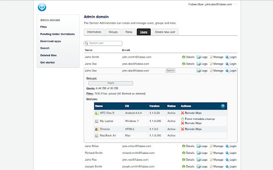
Task: Manage user John Roe
Action: tap(216, 160)
